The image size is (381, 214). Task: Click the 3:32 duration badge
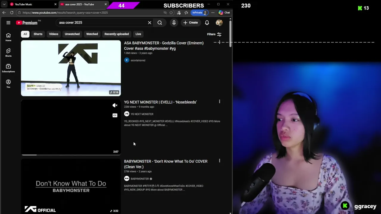coord(114,211)
